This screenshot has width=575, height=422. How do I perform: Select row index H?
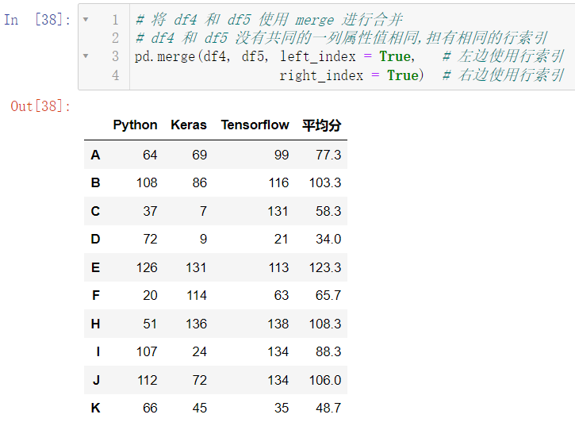(x=95, y=324)
